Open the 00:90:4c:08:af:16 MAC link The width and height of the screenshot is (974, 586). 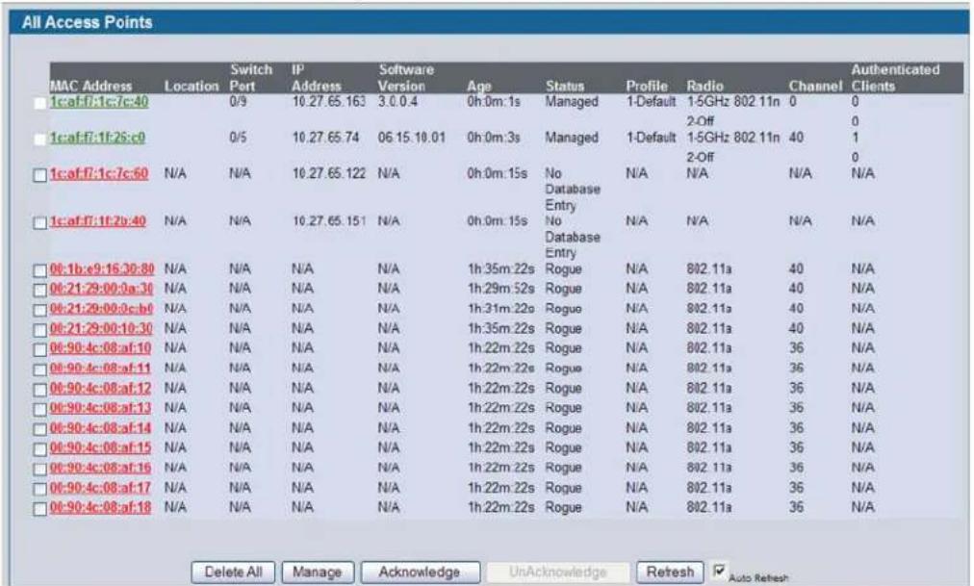pyautogui.click(x=101, y=467)
